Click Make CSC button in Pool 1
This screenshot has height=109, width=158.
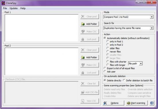pos(90,31)
